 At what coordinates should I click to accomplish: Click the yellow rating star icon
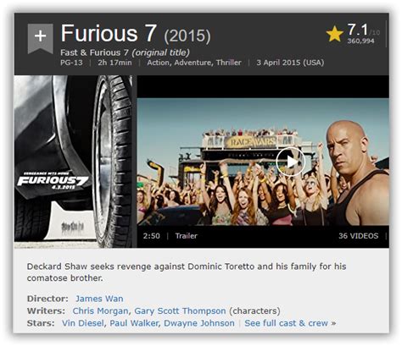tap(335, 34)
